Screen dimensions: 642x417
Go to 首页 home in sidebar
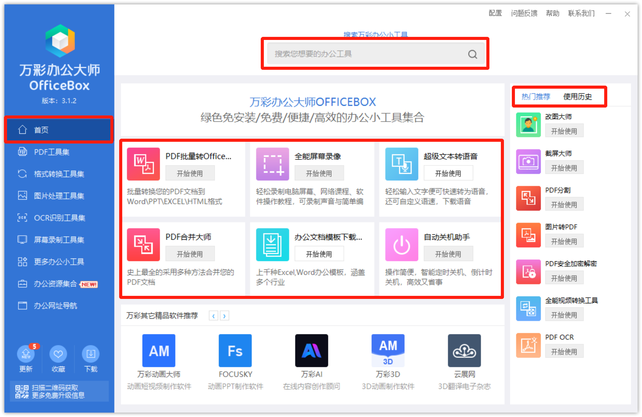(59, 130)
